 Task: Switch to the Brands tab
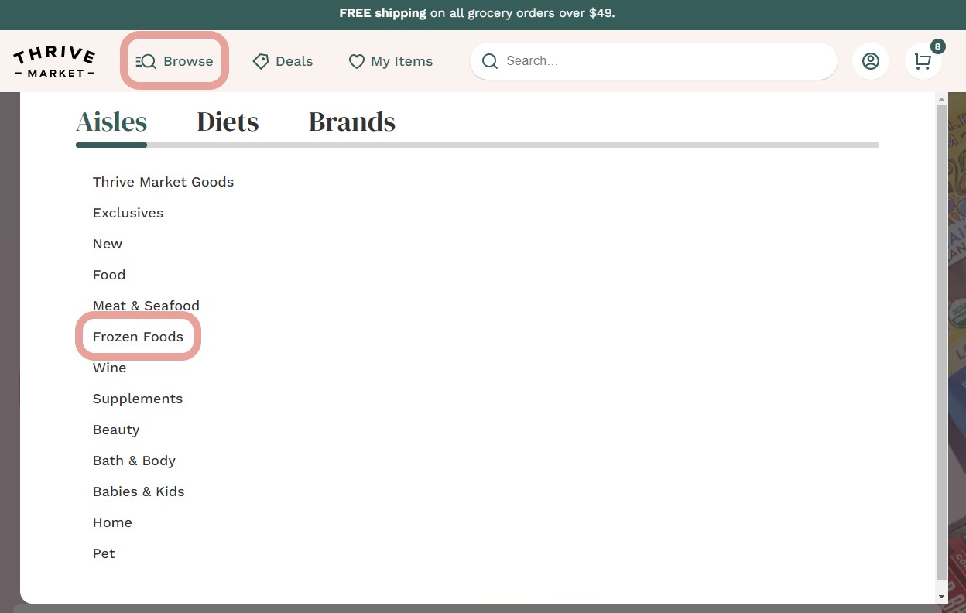click(351, 122)
